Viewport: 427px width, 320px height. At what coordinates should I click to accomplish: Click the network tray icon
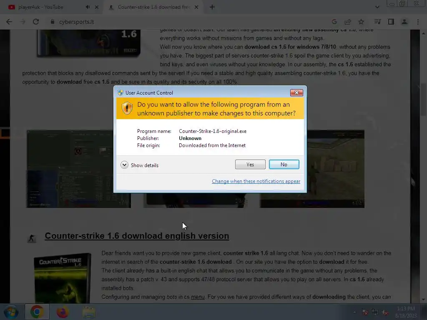point(375,312)
